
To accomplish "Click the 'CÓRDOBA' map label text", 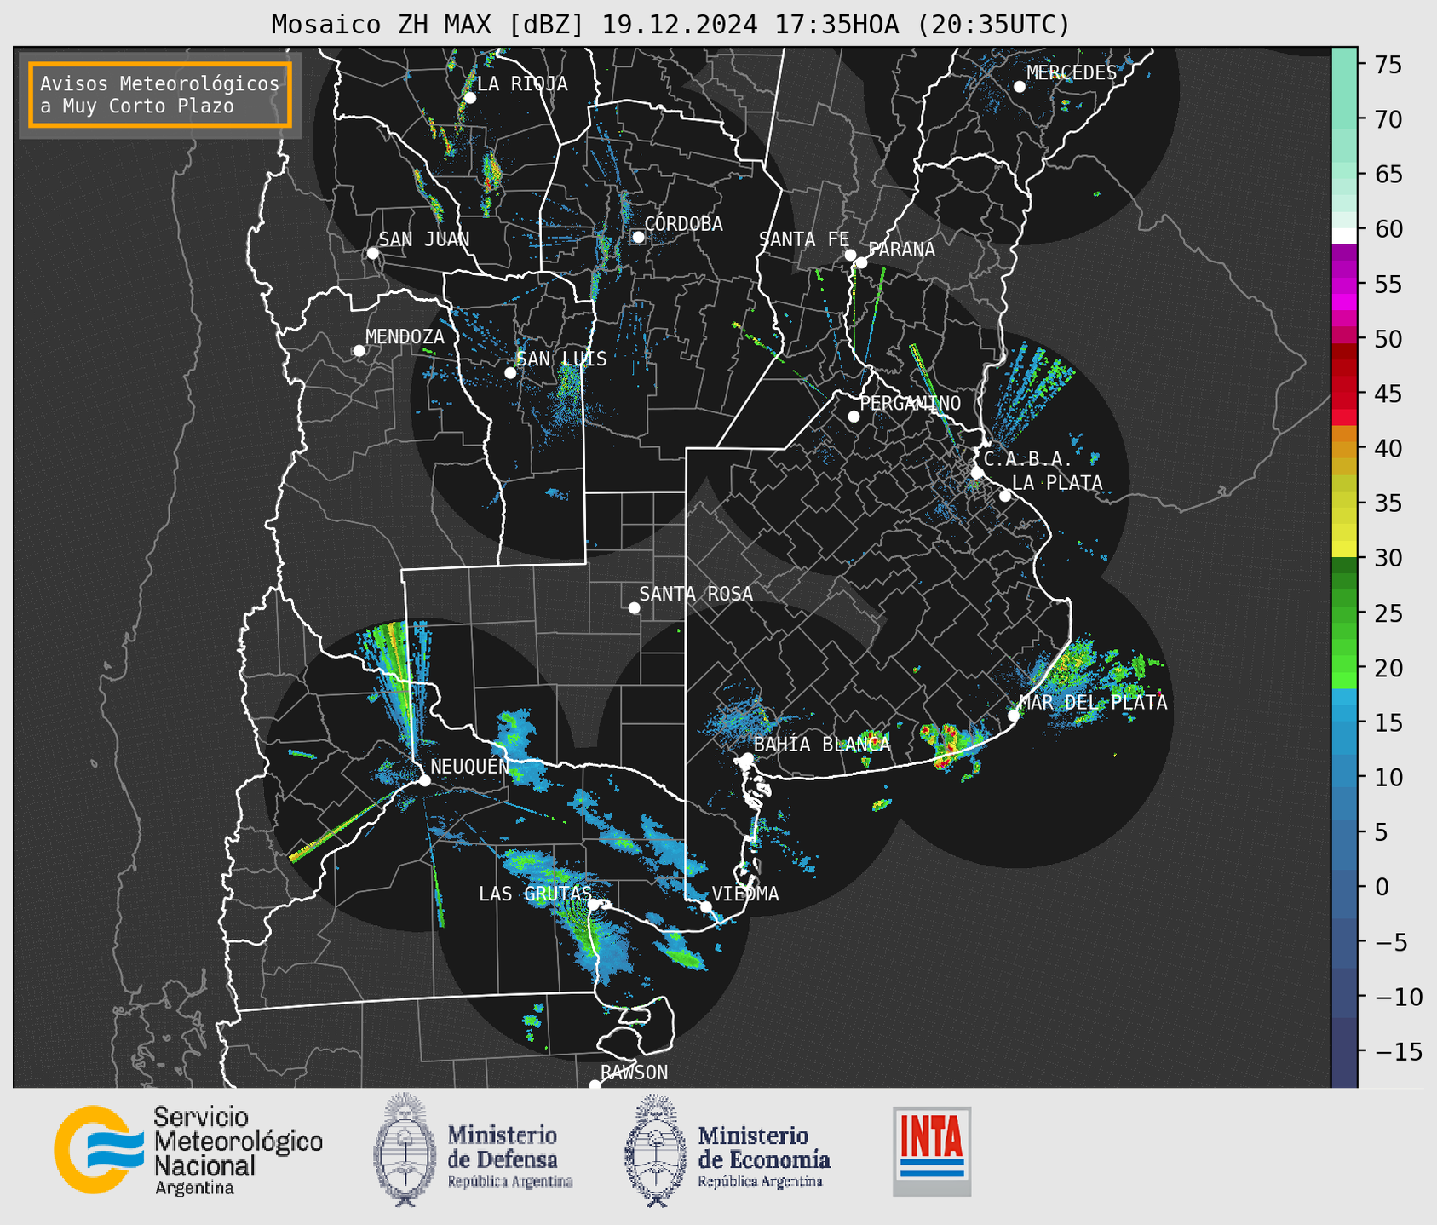I will [x=684, y=224].
